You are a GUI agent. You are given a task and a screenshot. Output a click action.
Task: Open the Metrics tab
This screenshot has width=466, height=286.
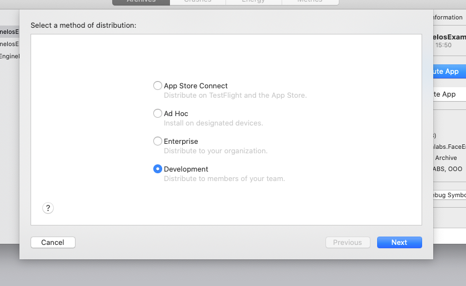pos(309,2)
